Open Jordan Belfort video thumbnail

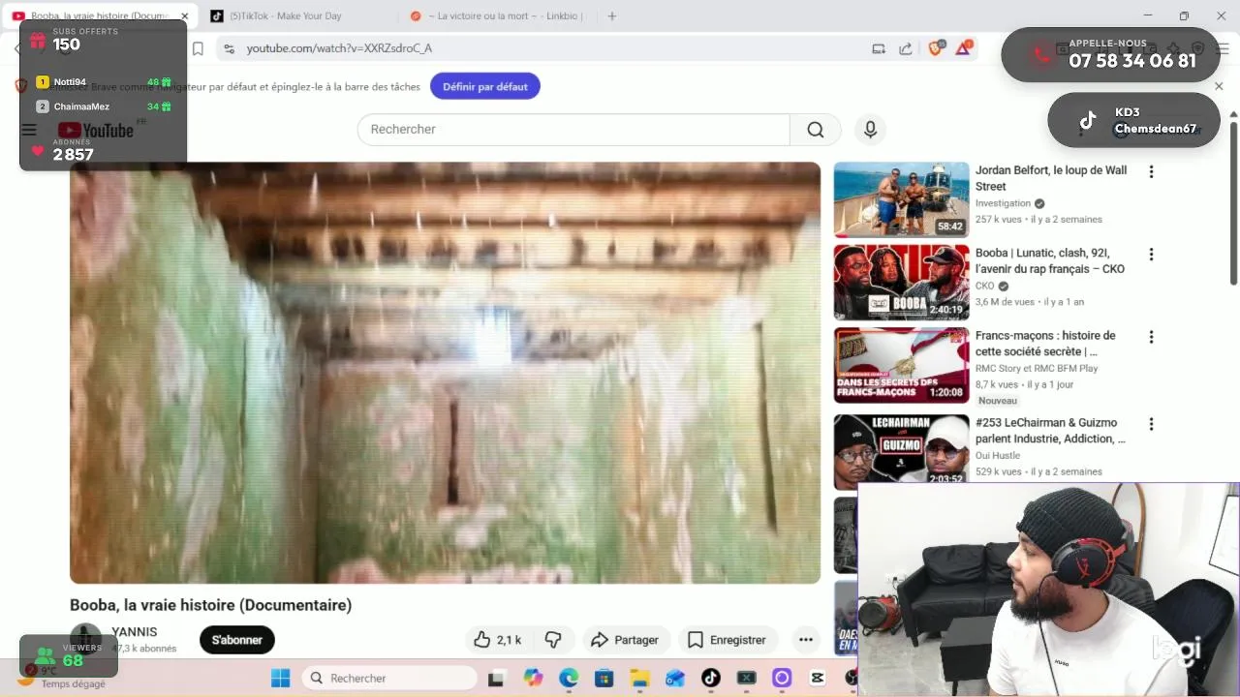901,199
